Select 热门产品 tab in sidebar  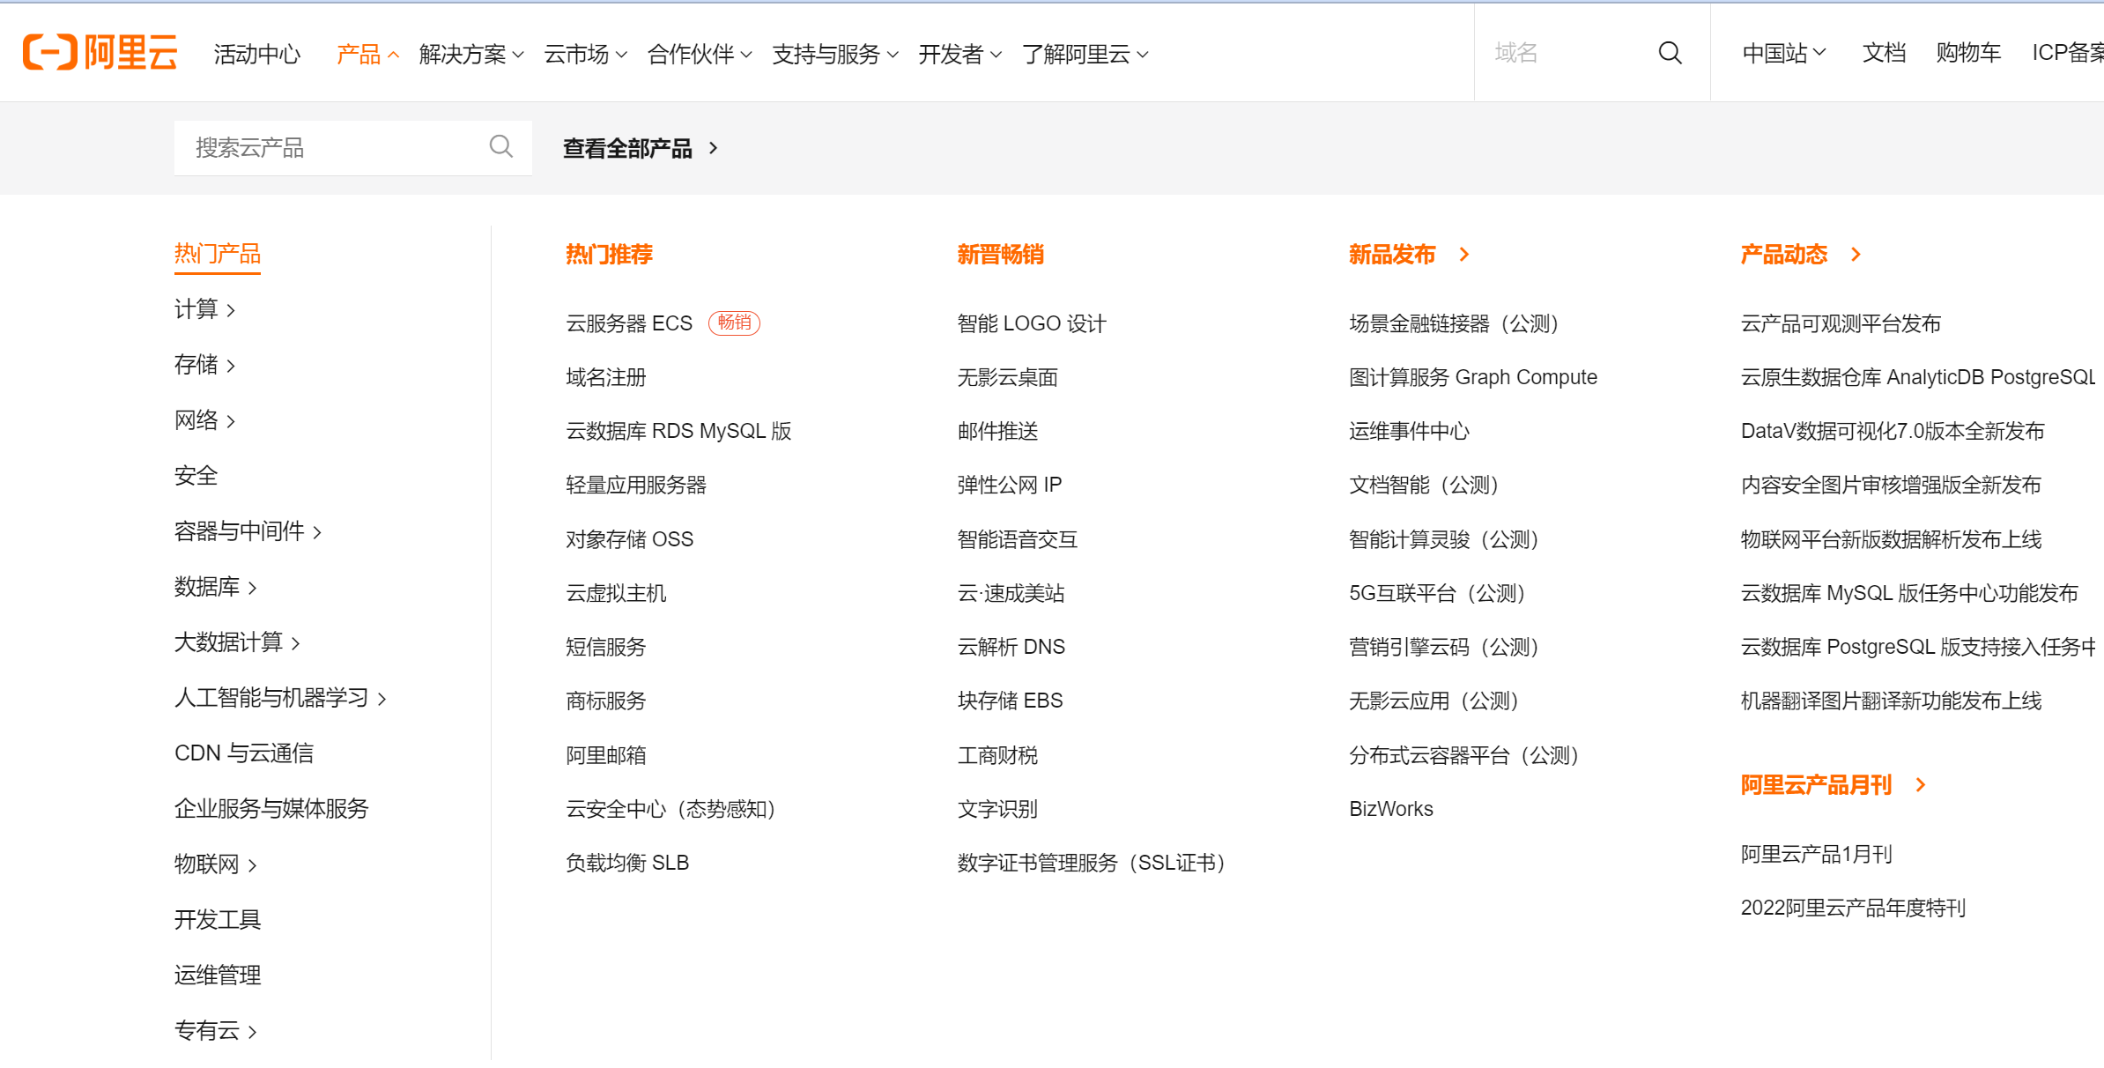218,254
